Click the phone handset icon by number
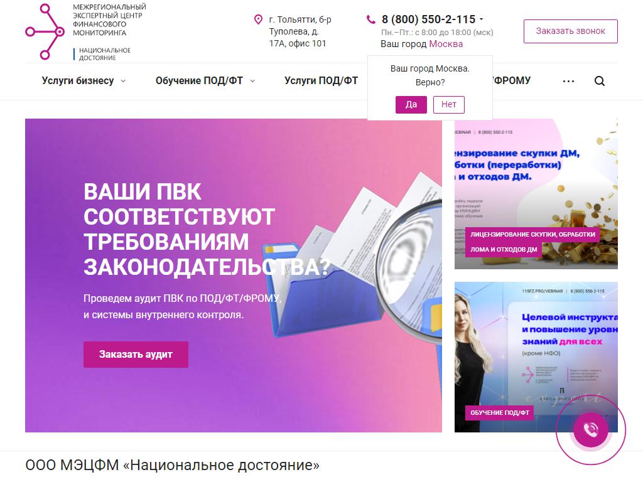 (x=370, y=19)
